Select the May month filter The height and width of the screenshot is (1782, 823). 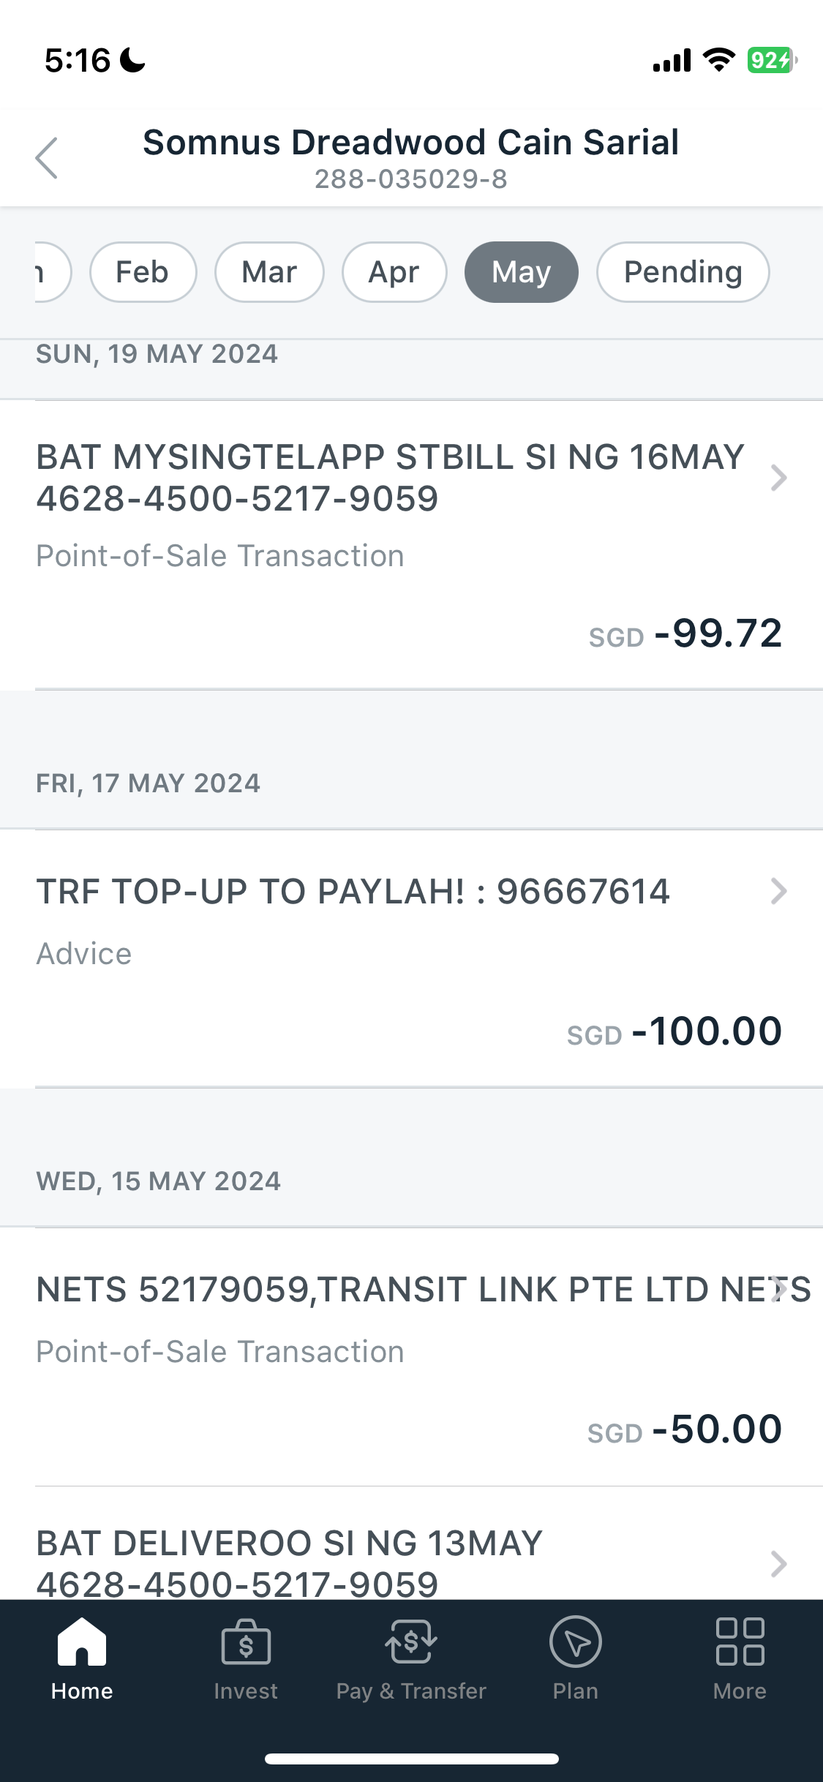click(521, 272)
